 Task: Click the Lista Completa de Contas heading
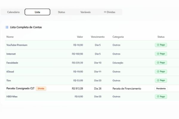point(26,27)
